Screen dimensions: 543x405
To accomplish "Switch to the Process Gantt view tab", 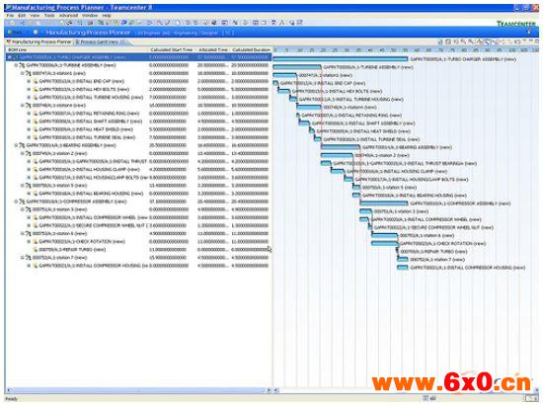I will pyautogui.click(x=100, y=41).
